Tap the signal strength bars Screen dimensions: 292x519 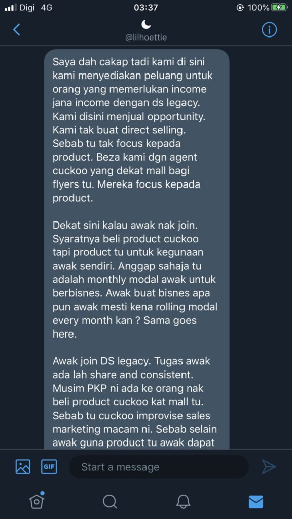(10, 7)
